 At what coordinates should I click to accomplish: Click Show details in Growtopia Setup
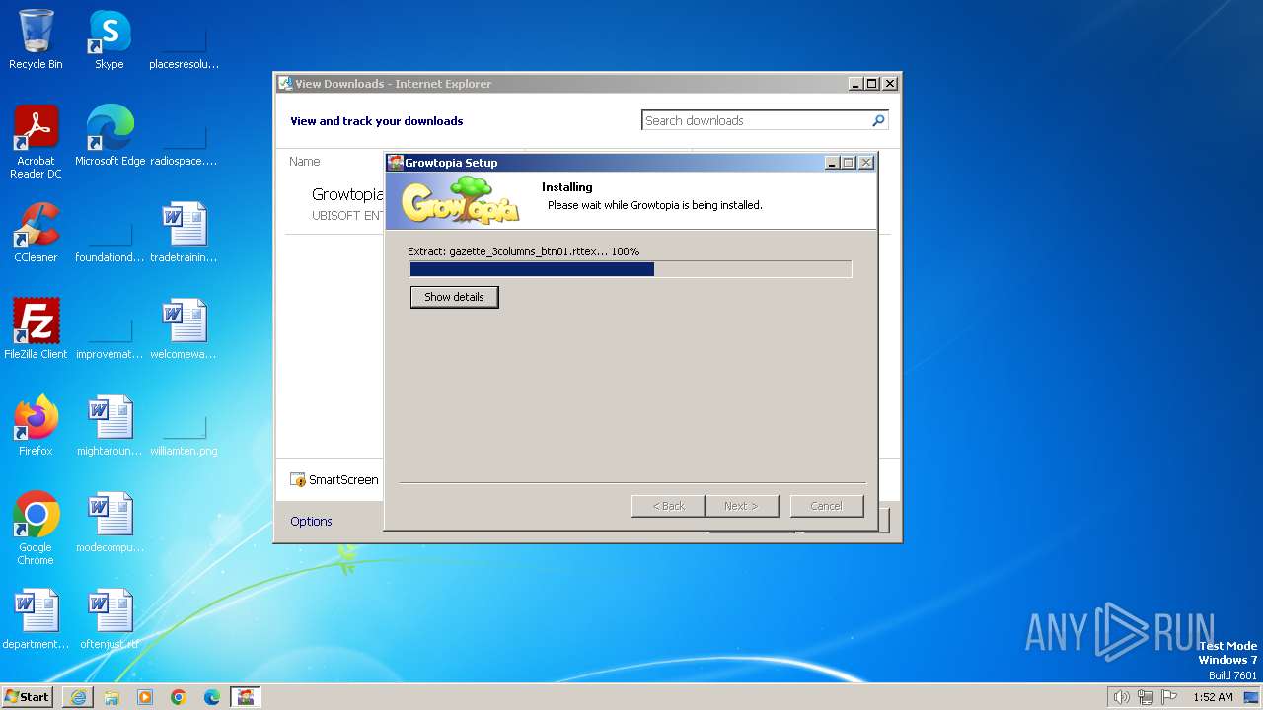pos(454,297)
